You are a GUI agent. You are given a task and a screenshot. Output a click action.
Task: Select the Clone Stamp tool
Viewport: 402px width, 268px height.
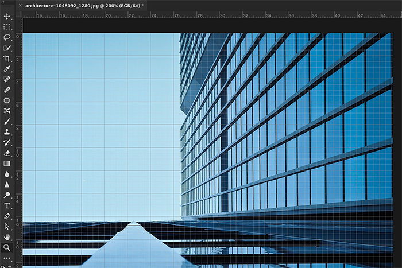pyautogui.click(x=7, y=132)
